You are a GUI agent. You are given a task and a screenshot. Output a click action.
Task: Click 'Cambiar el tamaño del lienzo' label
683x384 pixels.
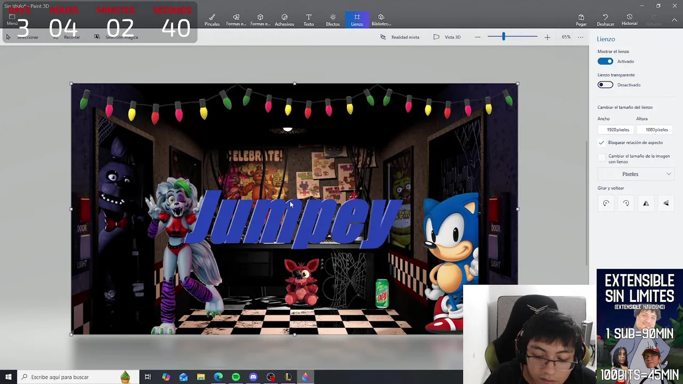(625, 107)
